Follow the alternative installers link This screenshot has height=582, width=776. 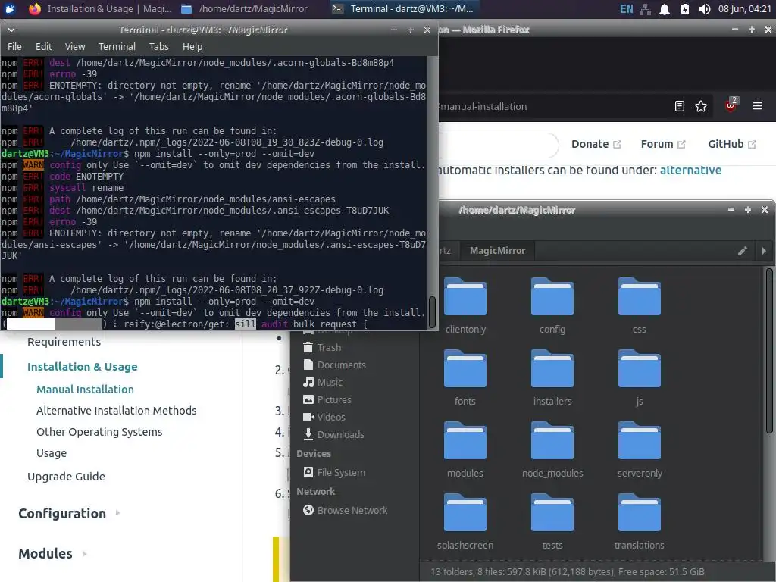click(690, 171)
